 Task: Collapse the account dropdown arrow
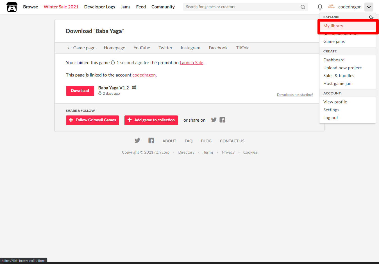pyautogui.click(x=369, y=7)
